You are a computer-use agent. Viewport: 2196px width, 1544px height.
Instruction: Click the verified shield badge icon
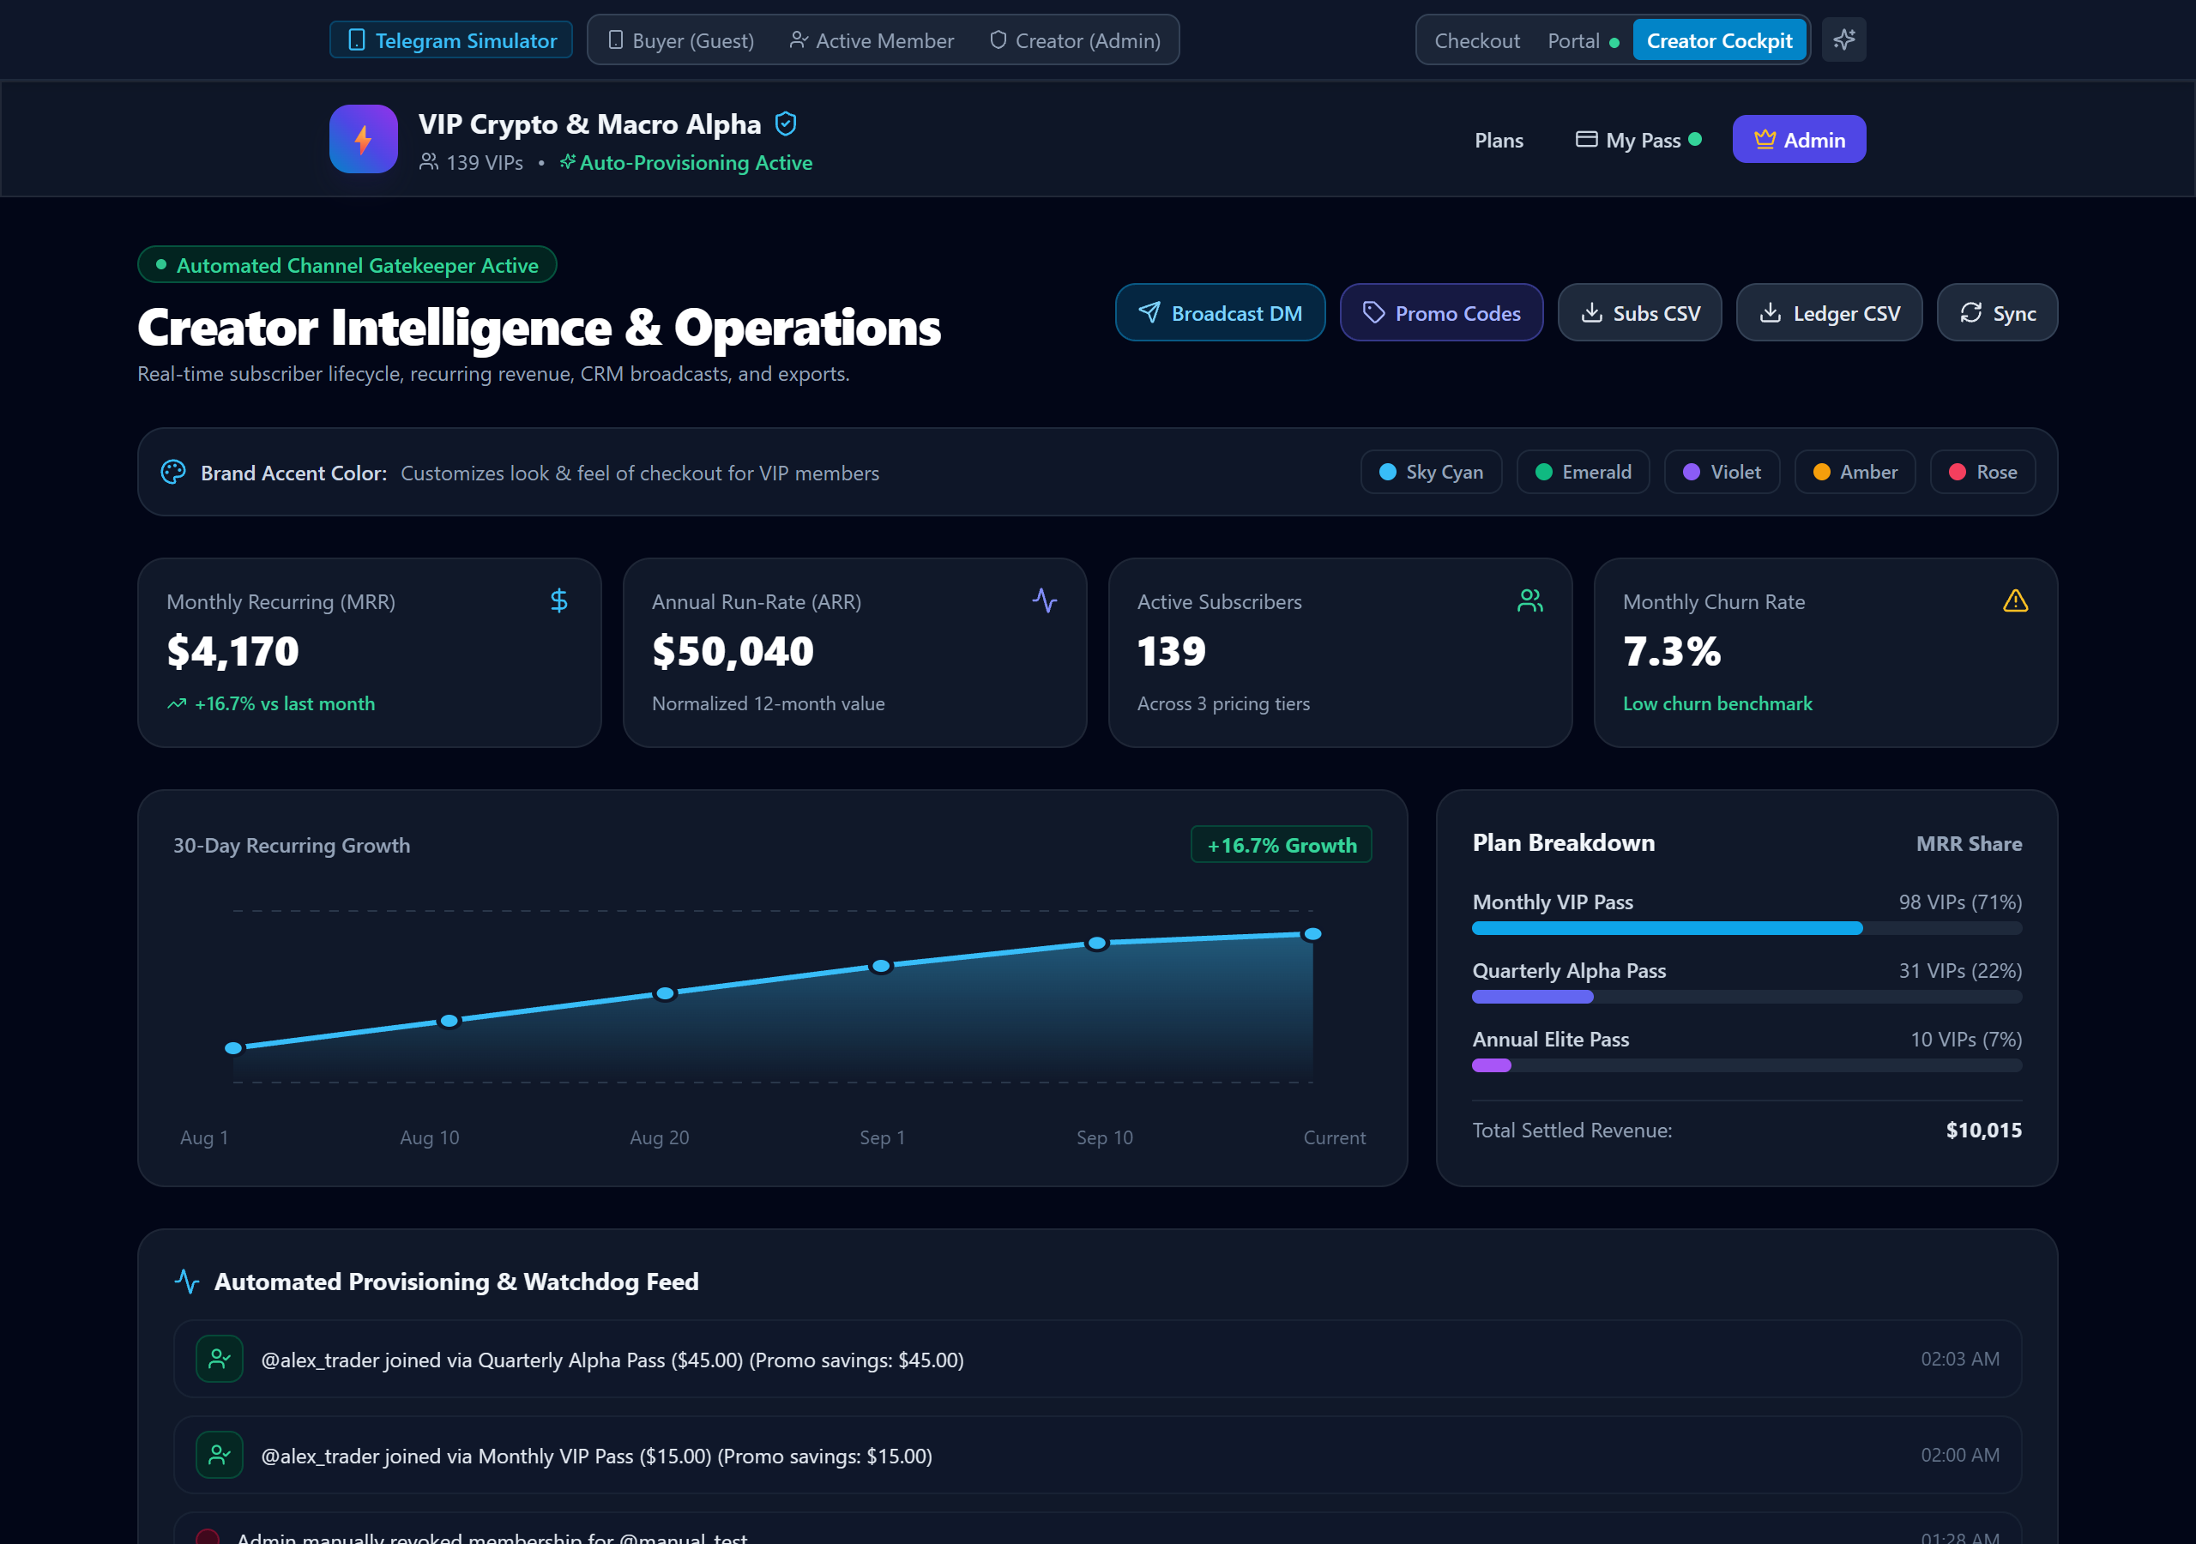[785, 124]
